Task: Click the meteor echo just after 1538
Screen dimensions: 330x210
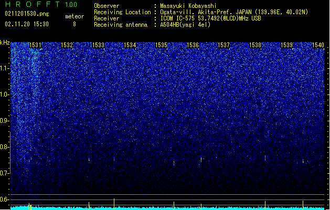Action: 265,158
